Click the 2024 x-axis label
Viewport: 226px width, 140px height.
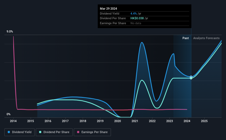coord(187,121)
